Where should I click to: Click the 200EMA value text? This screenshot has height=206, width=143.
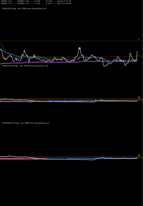23,3
